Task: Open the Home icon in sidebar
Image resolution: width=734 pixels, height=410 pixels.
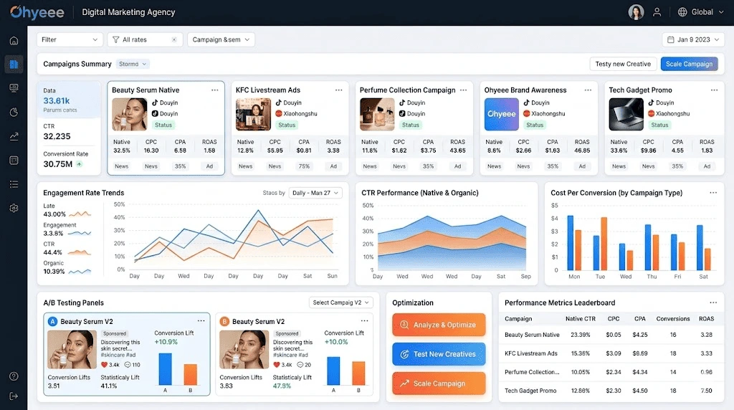Action: tap(14, 40)
